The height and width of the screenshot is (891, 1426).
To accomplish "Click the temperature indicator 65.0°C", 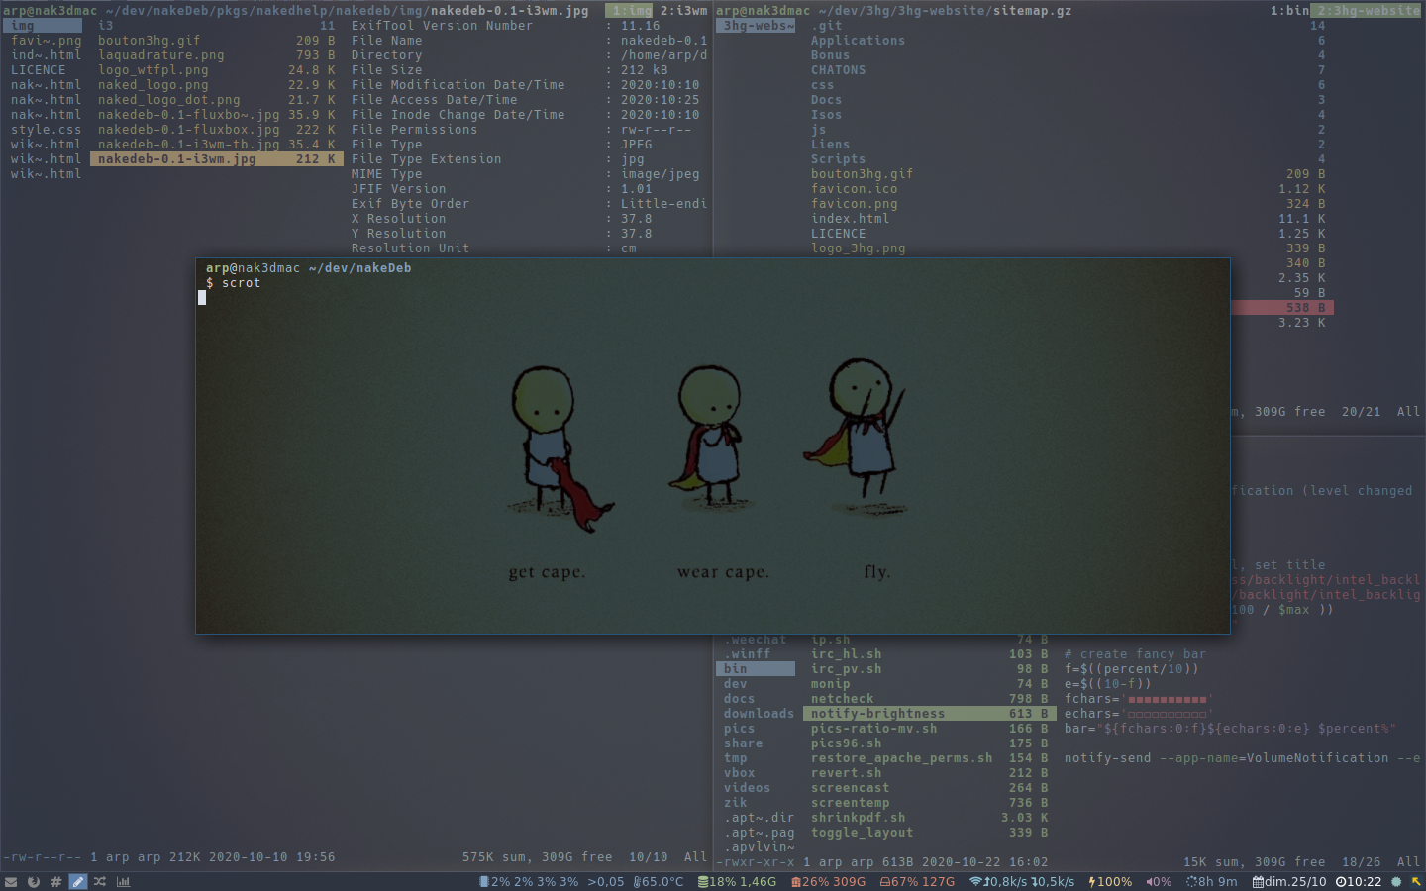I will 659,881.
